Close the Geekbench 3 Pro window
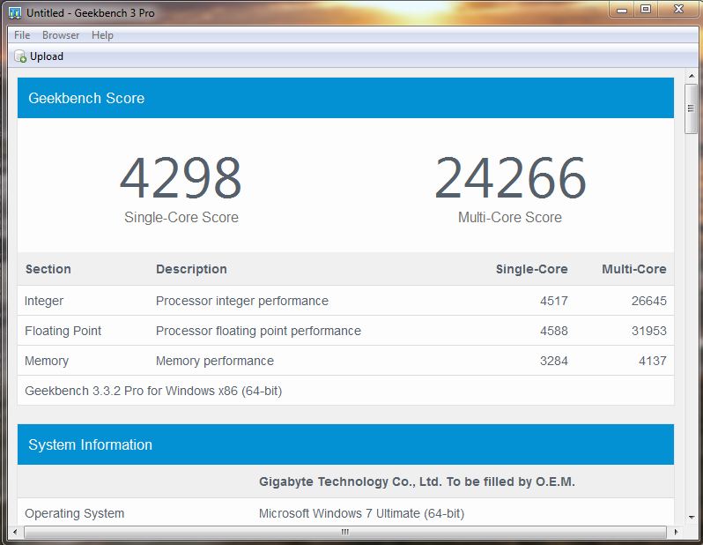 [x=679, y=10]
